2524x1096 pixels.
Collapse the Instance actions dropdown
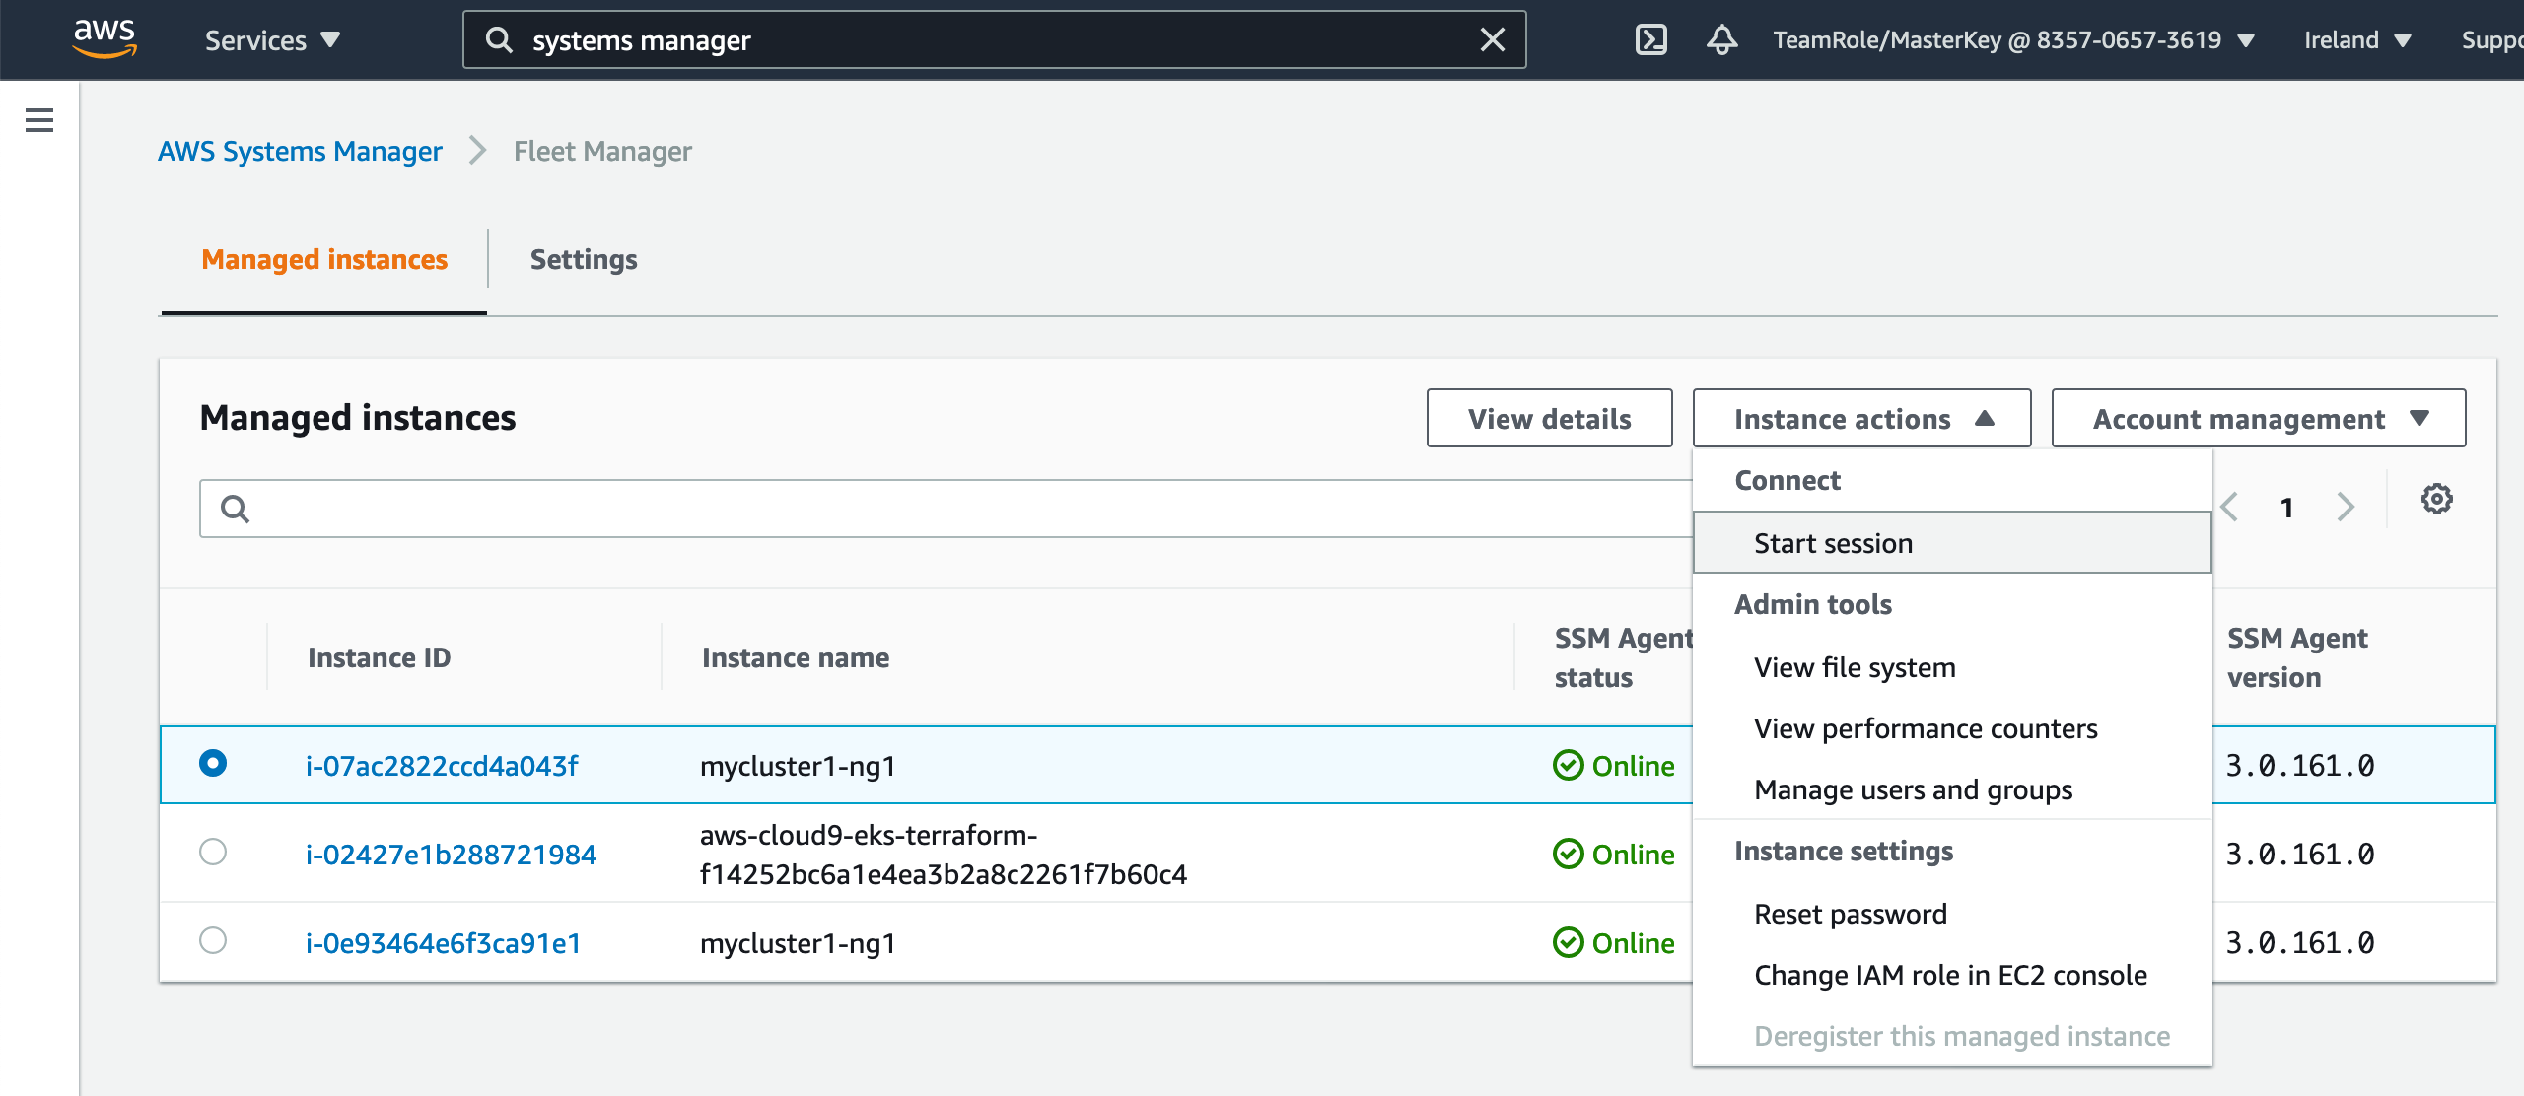pyautogui.click(x=1861, y=418)
